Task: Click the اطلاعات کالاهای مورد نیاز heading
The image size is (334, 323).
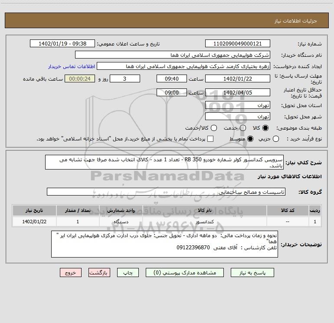Action: (289, 176)
